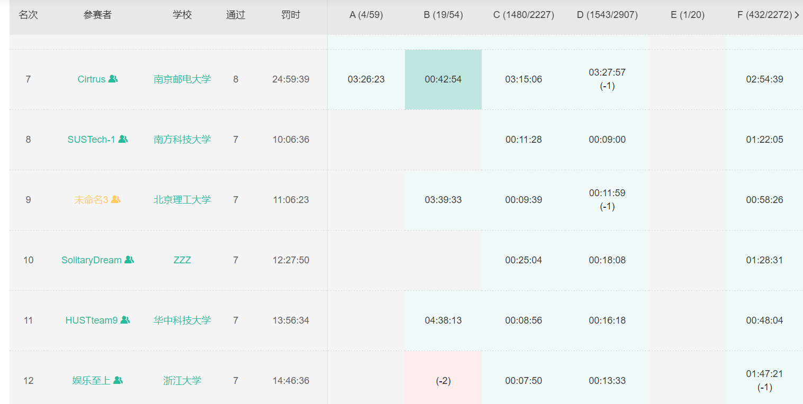803x404 pixels.
Task: Open the Cirtrus participant link
Action: point(91,79)
